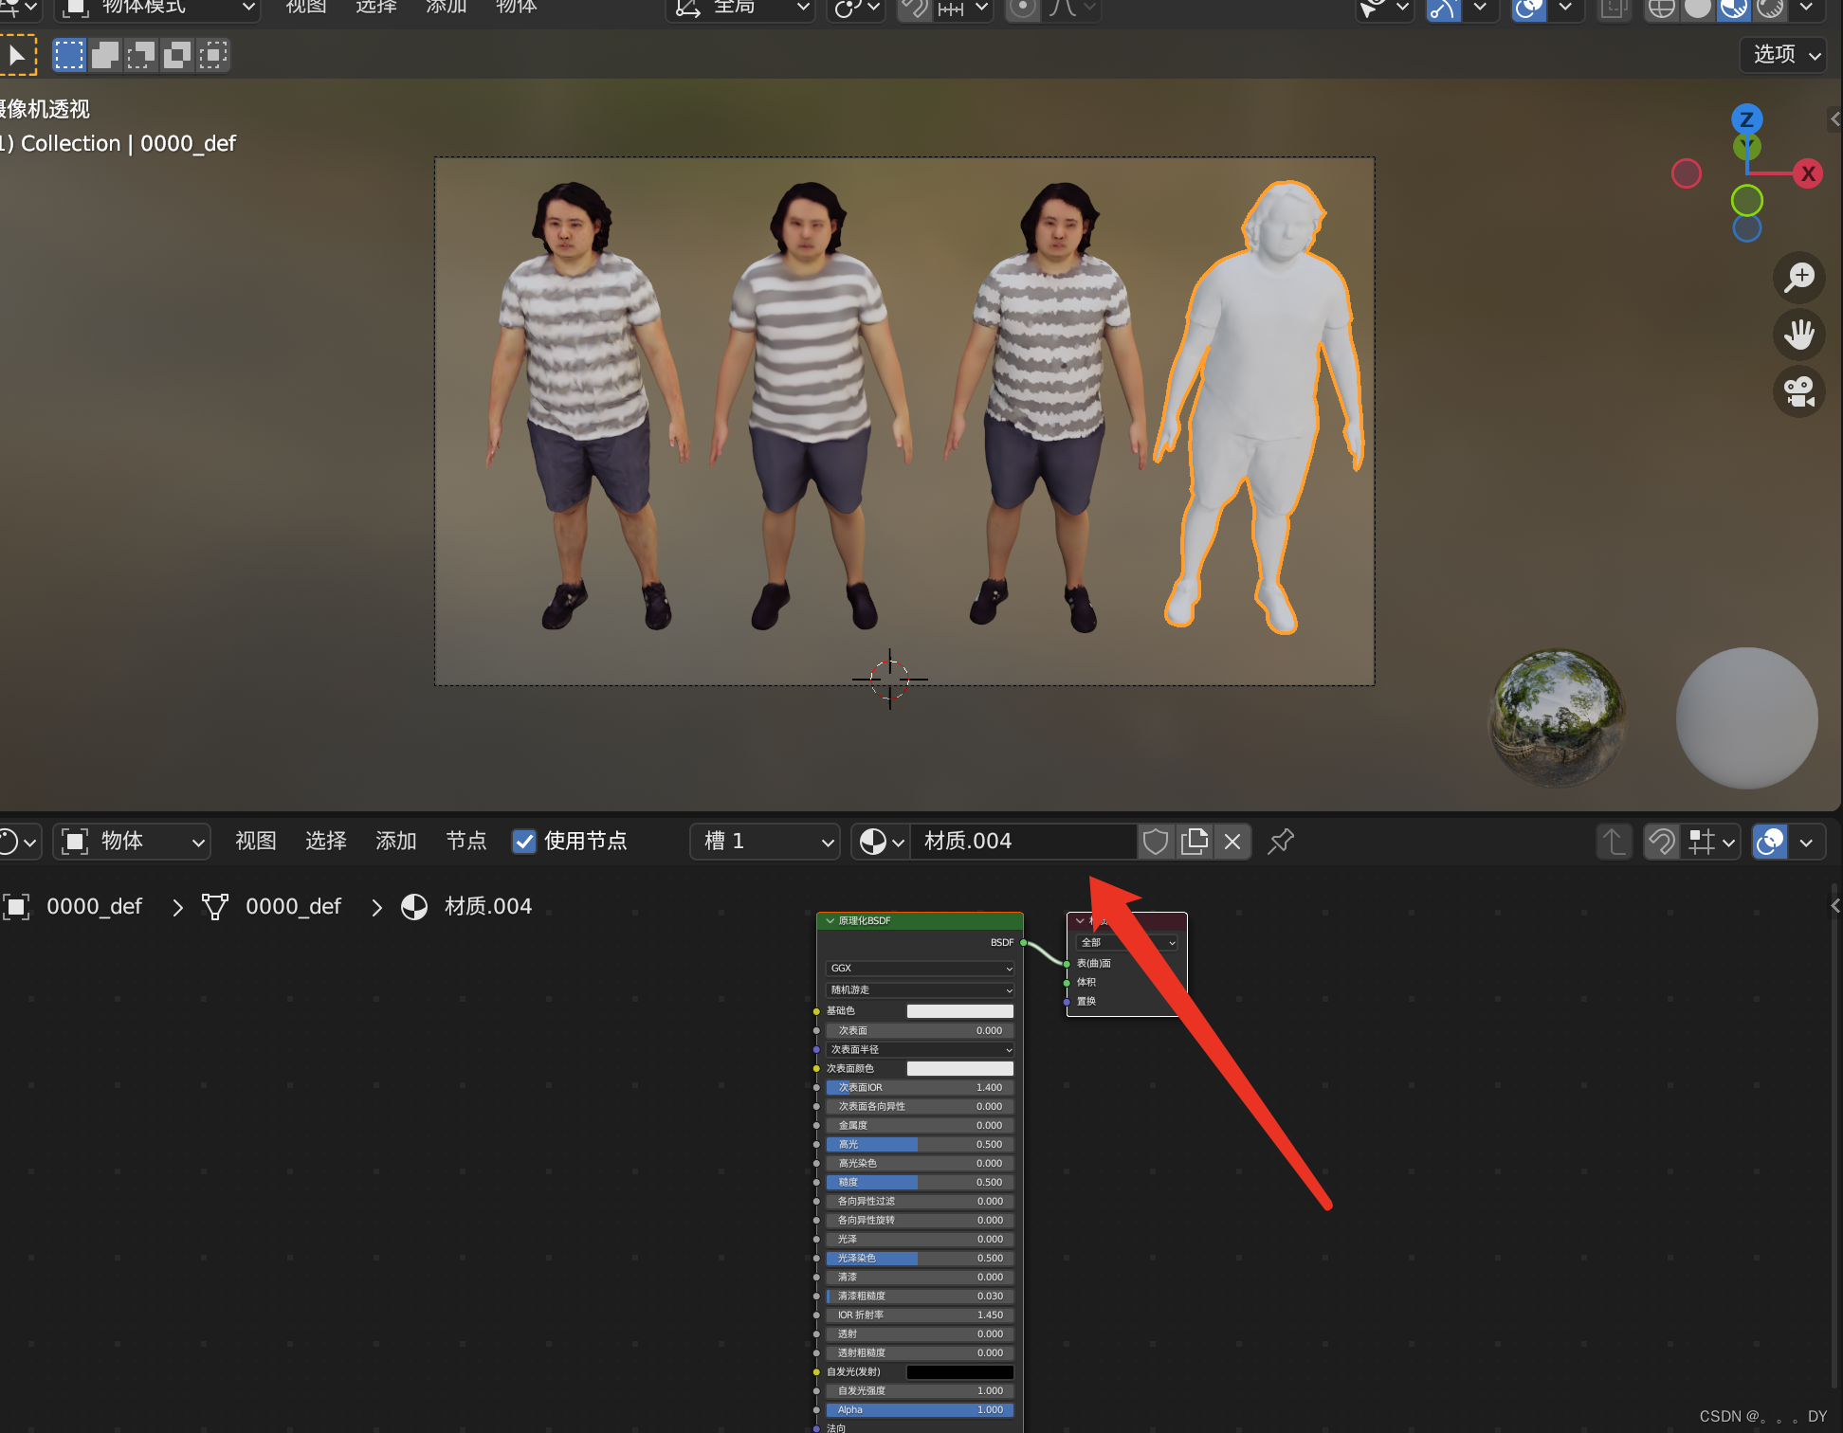This screenshot has height=1433, width=1843.
Task: Click the pin icon in shader editor header
Action: pyautogui.click(x=1280, y=841)
